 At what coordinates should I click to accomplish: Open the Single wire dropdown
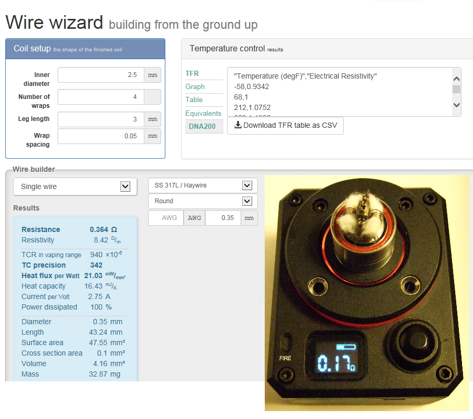(x=75, y=186)
